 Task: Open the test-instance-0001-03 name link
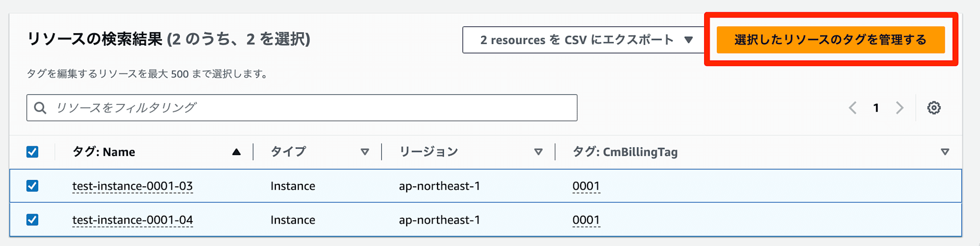pyautogui.click(x=132, y=186)
